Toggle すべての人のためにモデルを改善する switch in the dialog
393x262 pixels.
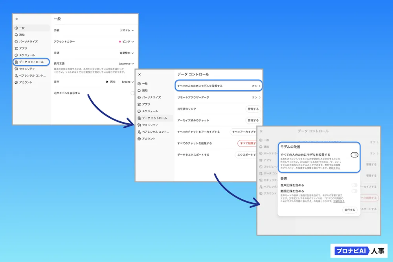coord(354,155)
